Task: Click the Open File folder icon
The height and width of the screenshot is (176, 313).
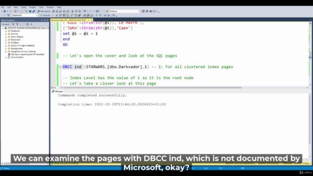Action: point(26,11)
